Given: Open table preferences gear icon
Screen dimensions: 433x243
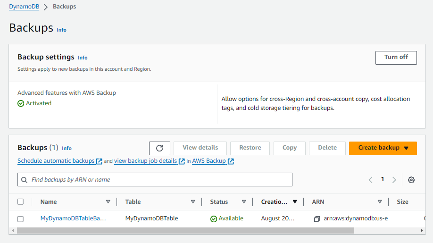Looking at the screenshot, I should [x=411, y=180].
